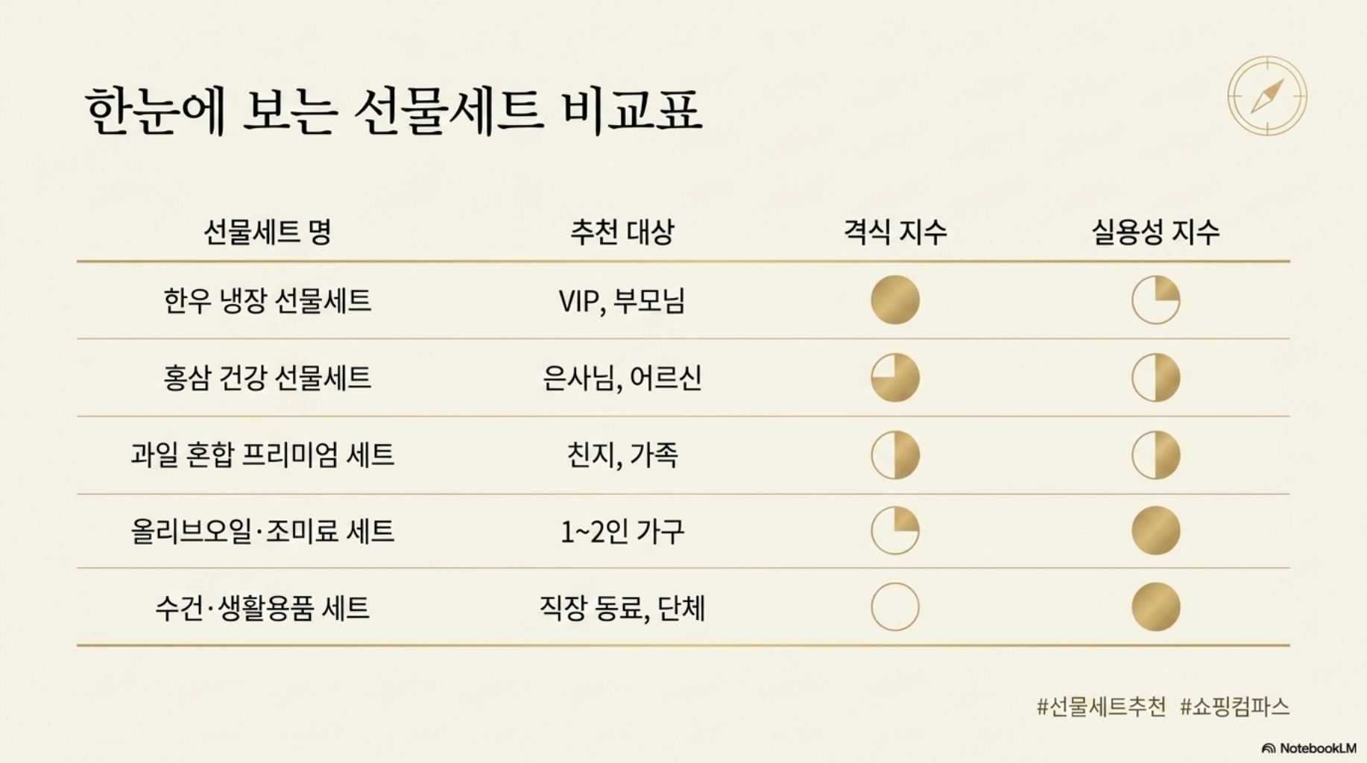Click the 한눈에 보는 선물세트 비교표 title

[394, 111]
